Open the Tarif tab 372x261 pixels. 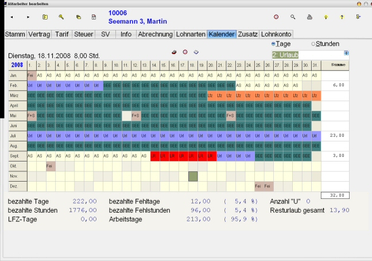(x=61, y=34)
